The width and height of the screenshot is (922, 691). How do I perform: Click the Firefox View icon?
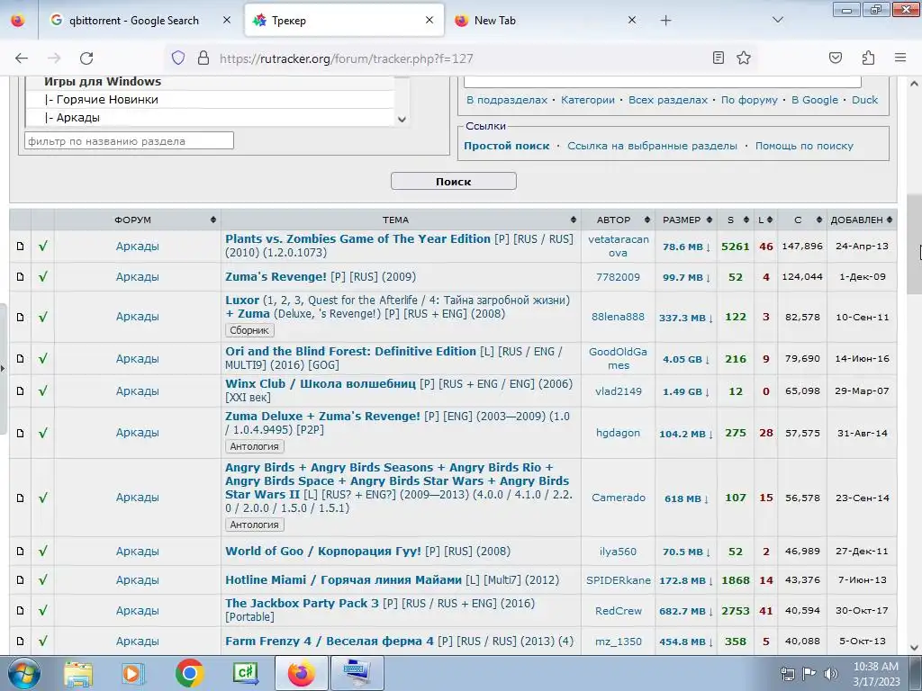point(18,20)
